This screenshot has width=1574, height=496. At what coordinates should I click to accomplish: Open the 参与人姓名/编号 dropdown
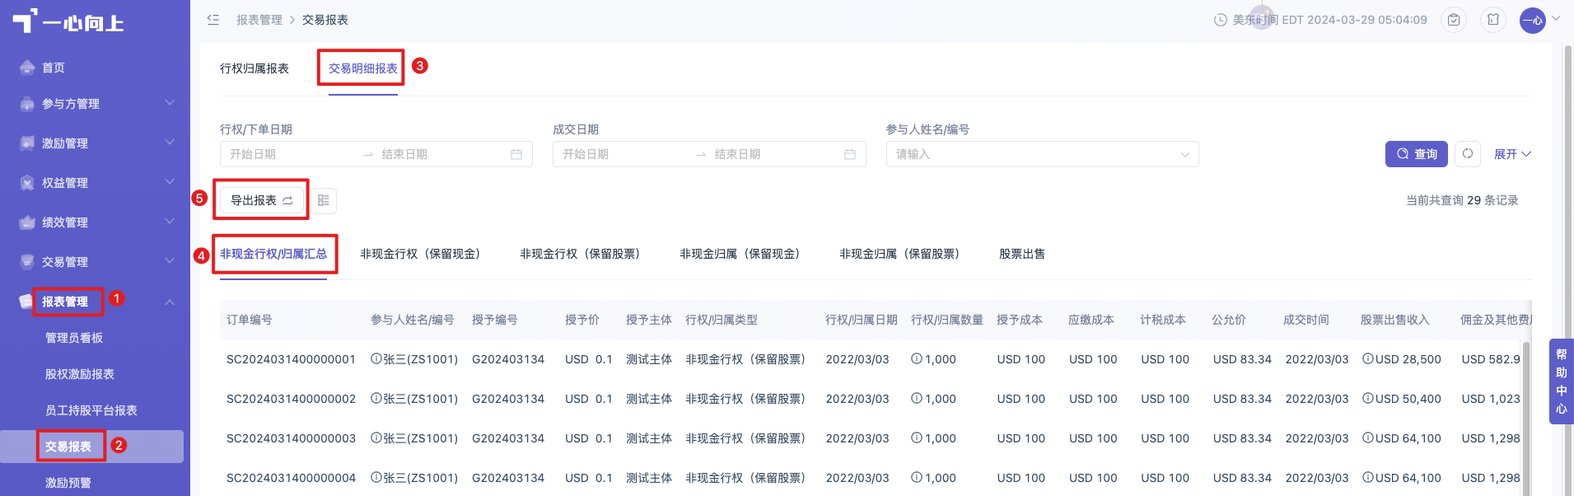[x=1042, y=154]
